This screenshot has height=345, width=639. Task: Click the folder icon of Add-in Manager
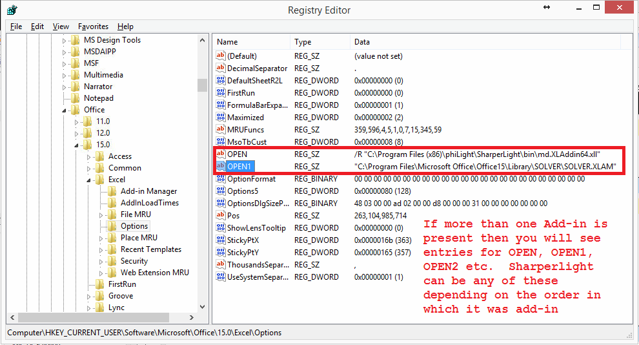(x=112, y=191)
